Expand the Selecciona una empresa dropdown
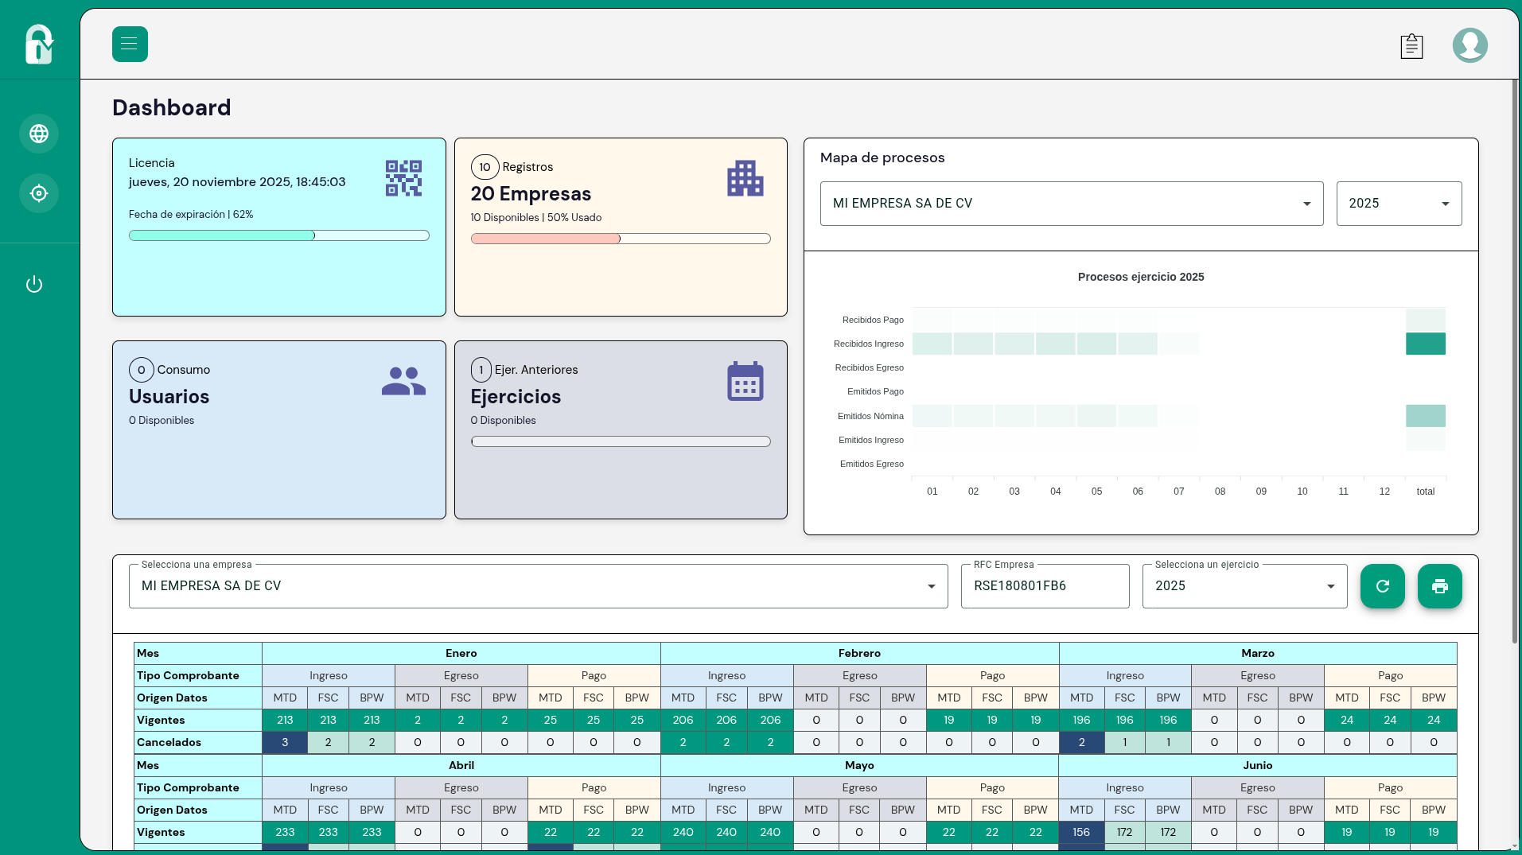Viewport: 1522px width, 855px height. click(x=538, y=586)
